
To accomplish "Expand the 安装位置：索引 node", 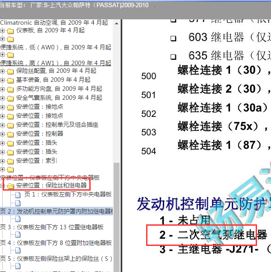I will point(2,161).
